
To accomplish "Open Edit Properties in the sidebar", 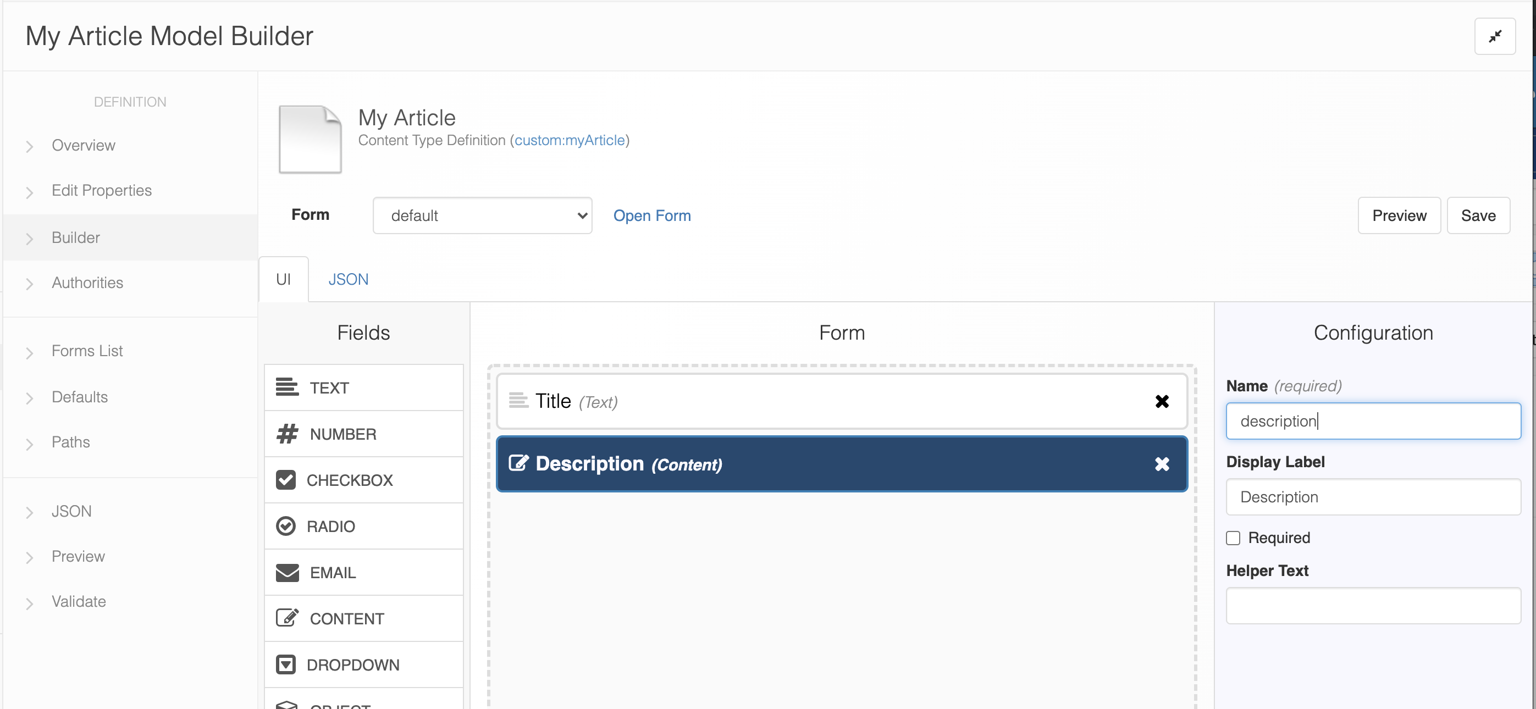I will pos(101,190).
